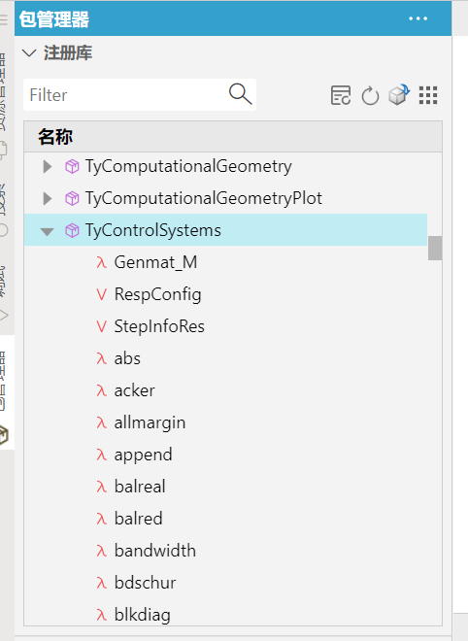Click lambda icon beside abs
Viewport: 468px width, 641px height.
[x=101, y=358]
